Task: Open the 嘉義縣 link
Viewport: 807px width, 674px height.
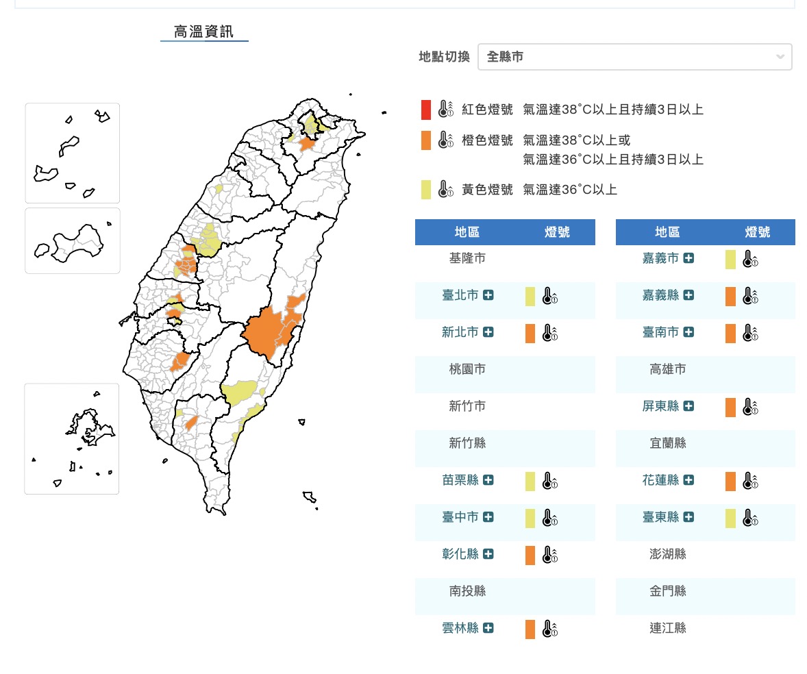Action: (x=660, y=295)
